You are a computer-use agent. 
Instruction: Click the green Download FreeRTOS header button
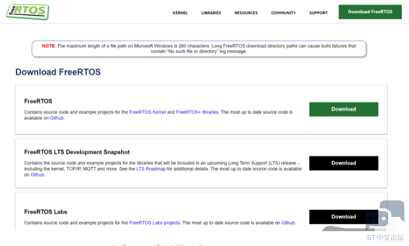[370, 12]
